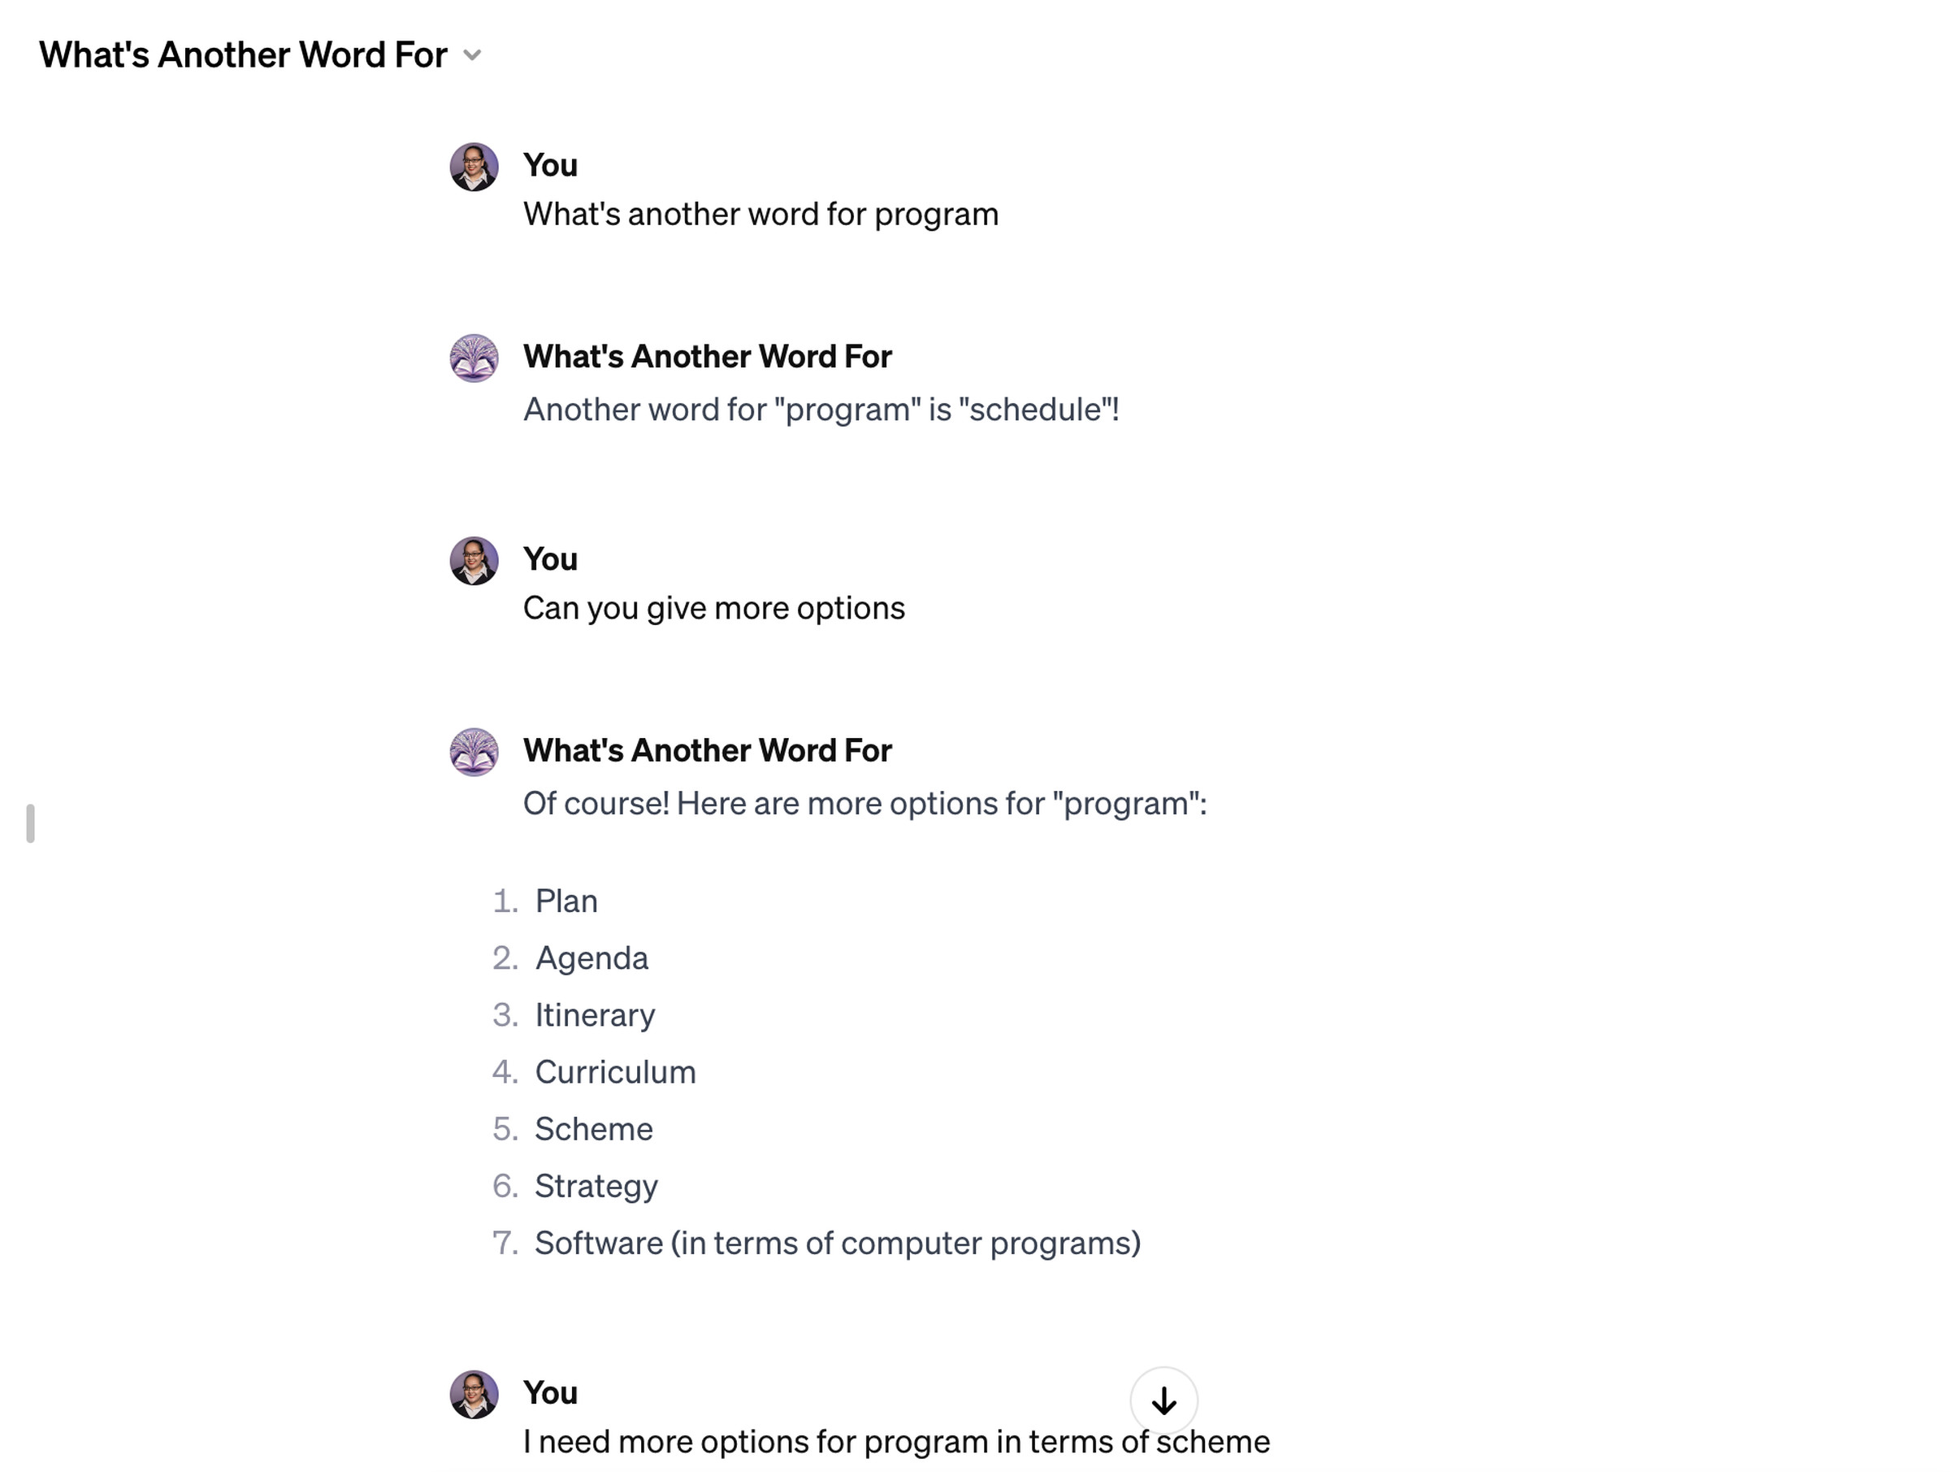The width and height of the screenshot is (1950, 1472).
Task: Click the "Software (in terms of computer programs)" item
Action: [838, 1244]
